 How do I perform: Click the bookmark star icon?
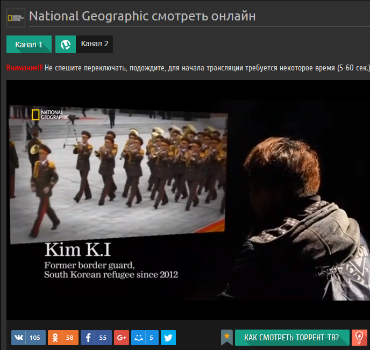click(227, 337)
